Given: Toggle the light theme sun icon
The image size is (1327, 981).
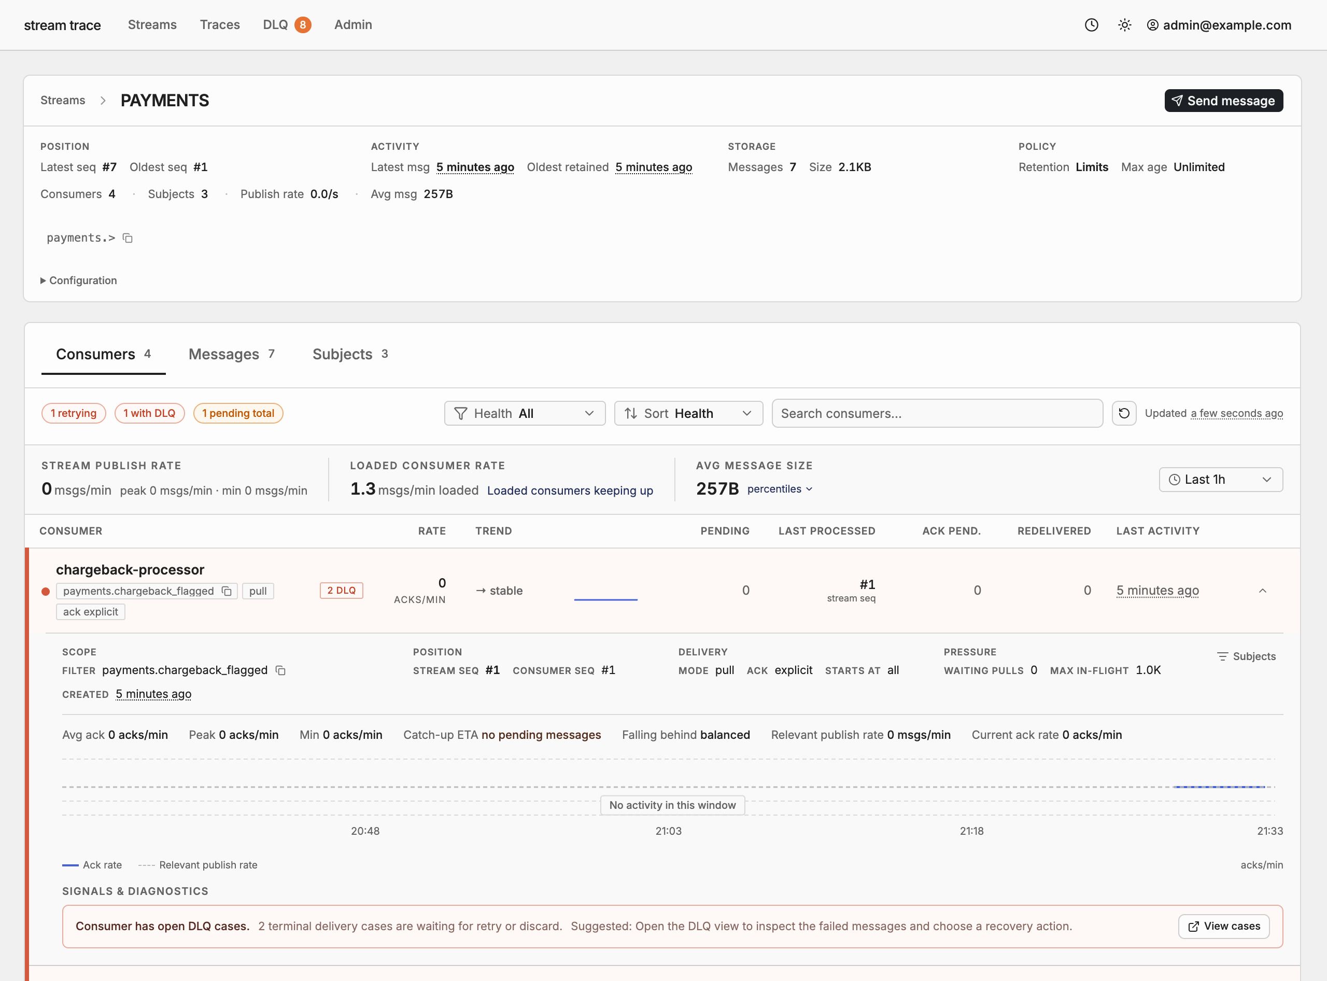Looking at the screenshot, I should click(x=1124, y=25).
